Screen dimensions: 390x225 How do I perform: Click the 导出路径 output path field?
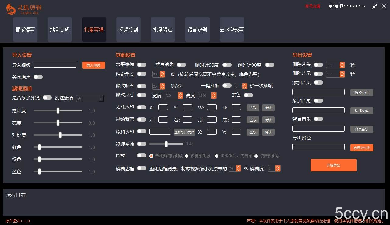point(318,147)
